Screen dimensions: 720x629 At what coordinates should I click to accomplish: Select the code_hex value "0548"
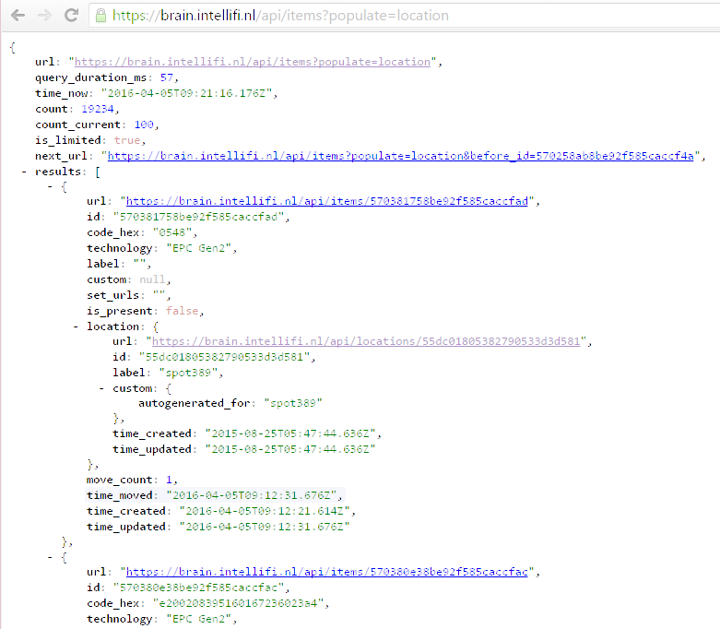(172, 232)
